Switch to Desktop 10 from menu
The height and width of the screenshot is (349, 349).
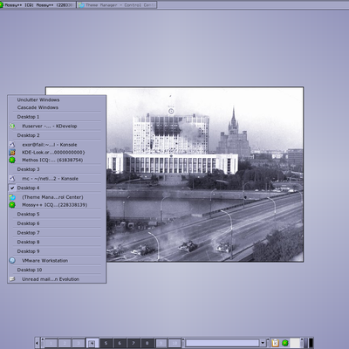[x=57, y=270]
